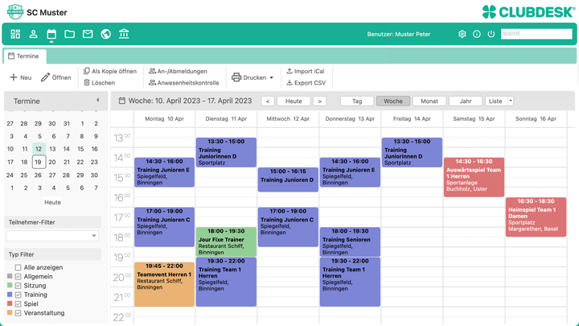
Task: Open the dashboard grid icon
Action: coord(15,34)
